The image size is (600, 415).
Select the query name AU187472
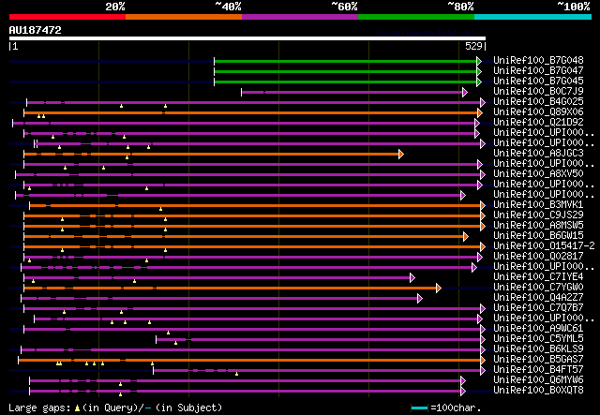(x=36, y=30)
